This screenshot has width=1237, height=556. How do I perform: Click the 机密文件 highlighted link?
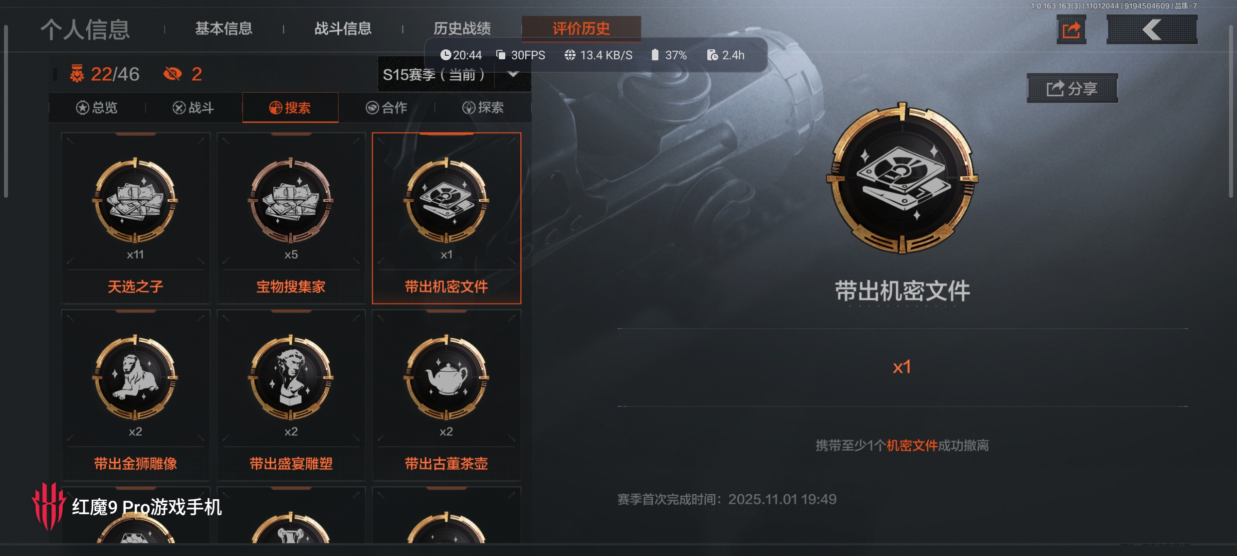click(912, 445)
